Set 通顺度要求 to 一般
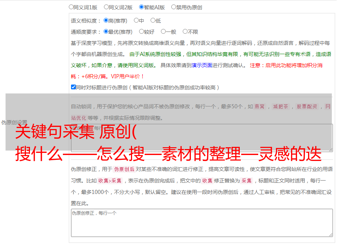The width and height of the screenshot is (337, 244). [x=163, y=32]
